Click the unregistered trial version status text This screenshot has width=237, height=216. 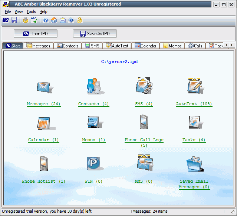pos(47,211)
